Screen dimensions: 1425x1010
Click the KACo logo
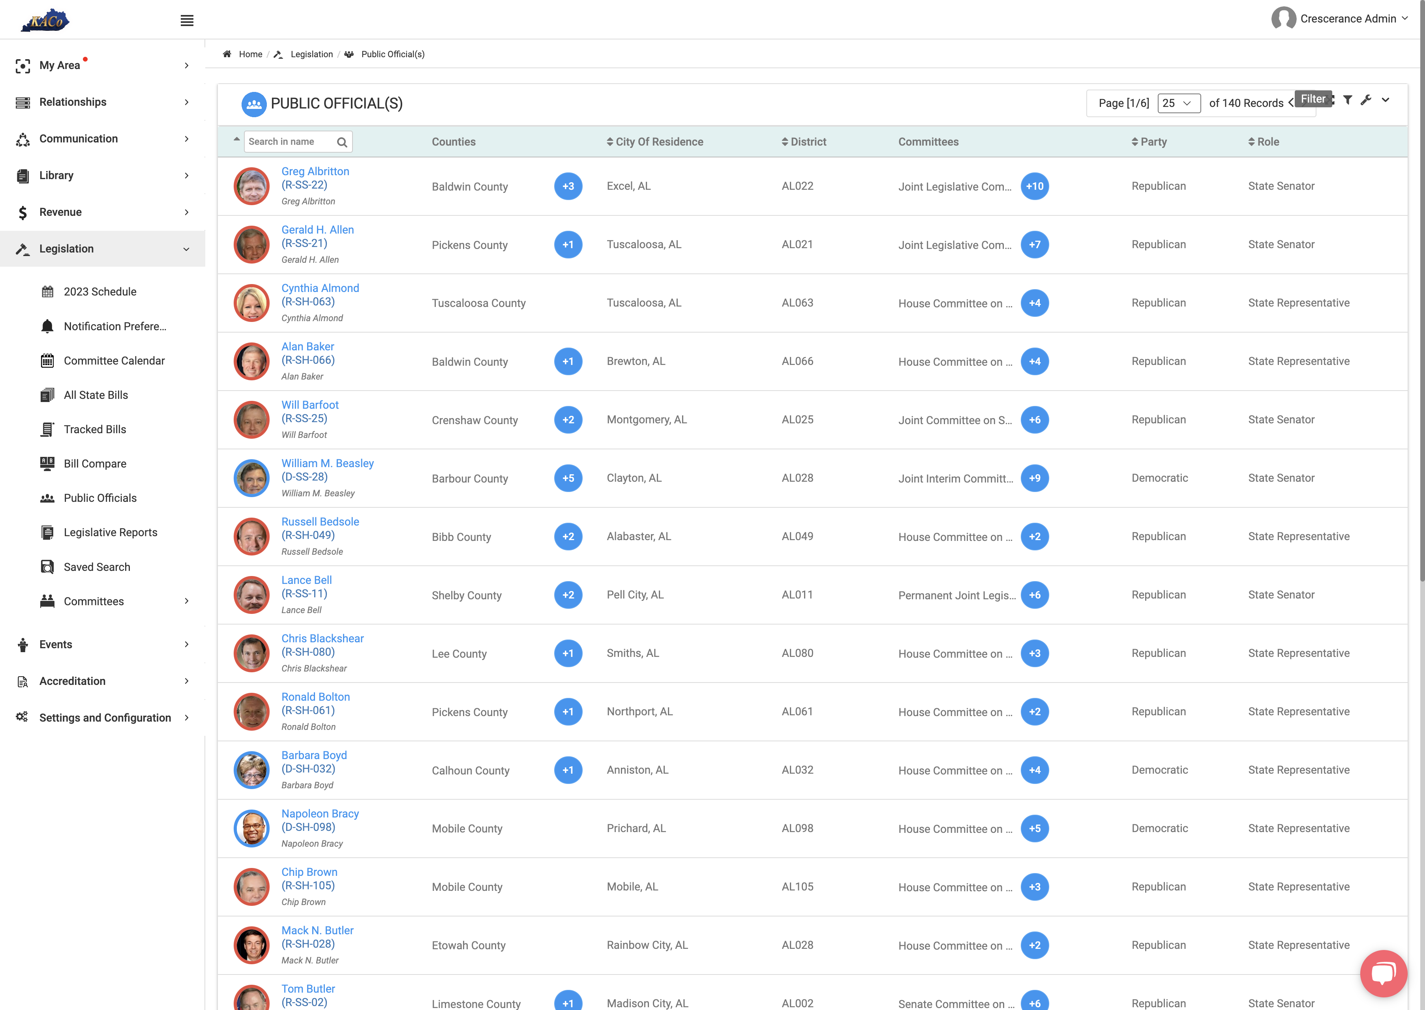45,21
